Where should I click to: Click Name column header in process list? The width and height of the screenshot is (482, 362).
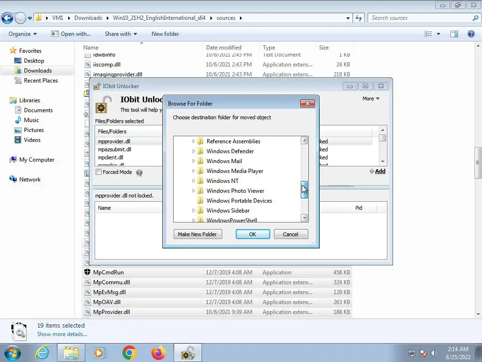pyautogui.click(x=104, y=208)
